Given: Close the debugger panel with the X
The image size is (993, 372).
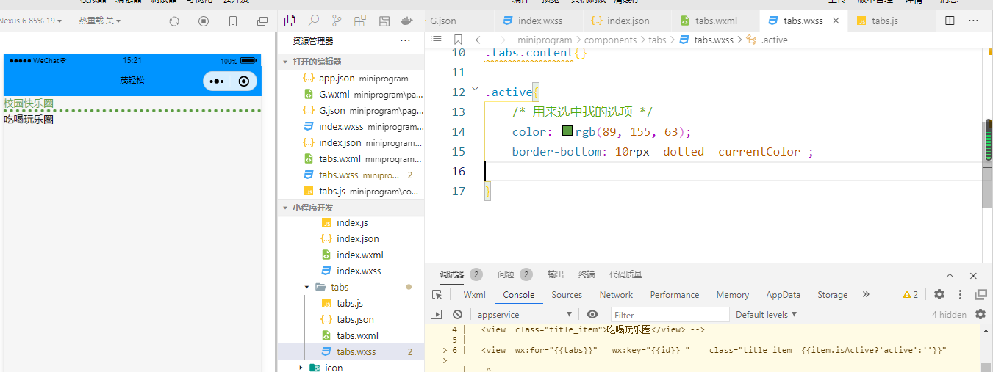Looking at the screenshot, I should tap(973, 275).
